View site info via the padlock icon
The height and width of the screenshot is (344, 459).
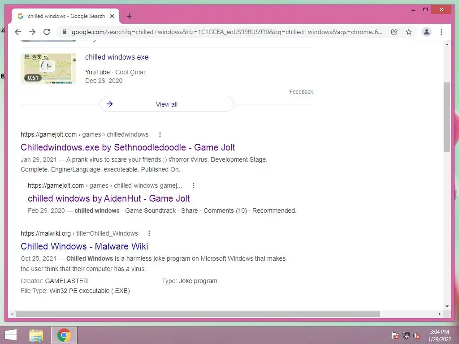coord(65,32)
